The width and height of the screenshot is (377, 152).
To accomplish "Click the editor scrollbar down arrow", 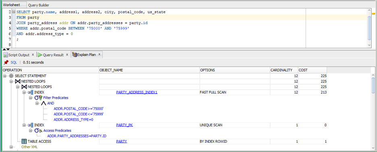I will [369, 45].
